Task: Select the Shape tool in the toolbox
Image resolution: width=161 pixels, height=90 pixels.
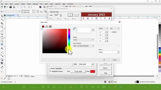Action: tap(2, 19)
